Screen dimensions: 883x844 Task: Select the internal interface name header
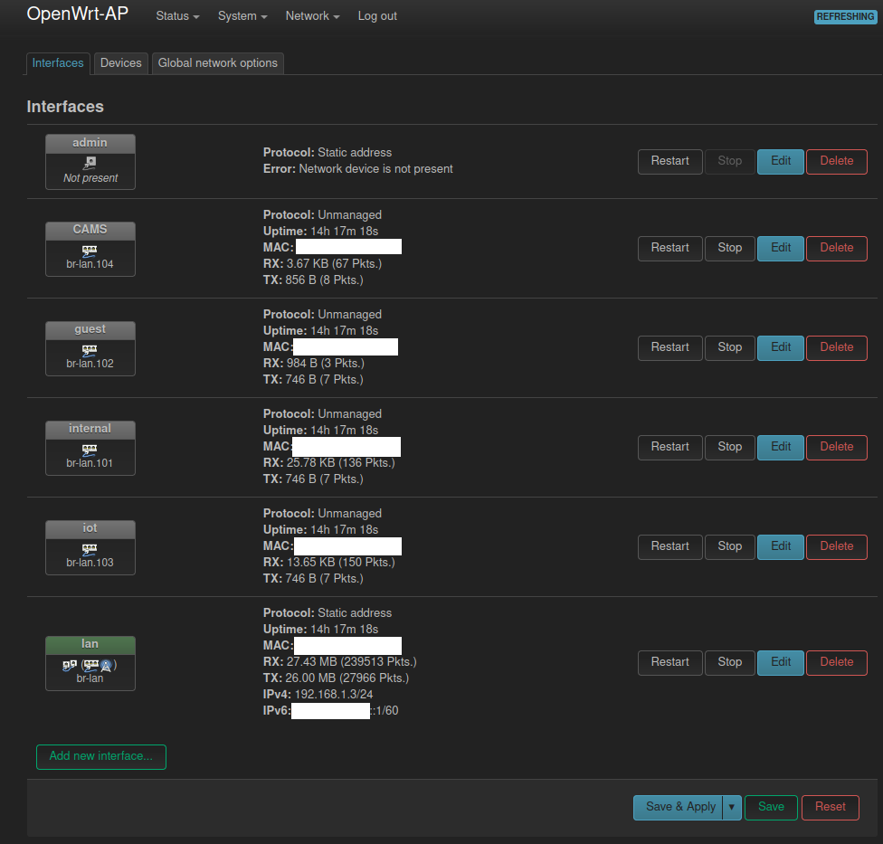click(90, 430)
